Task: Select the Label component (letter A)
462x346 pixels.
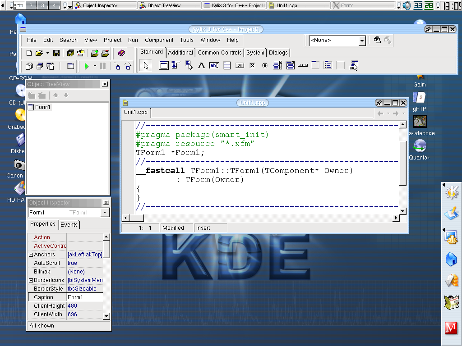Action: [201, 65]
